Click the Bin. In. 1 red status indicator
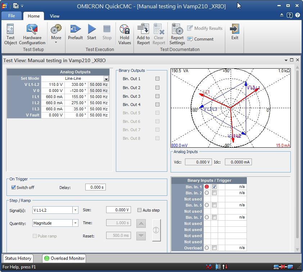Viewport: 303px width, 272px height. point(207,186)
